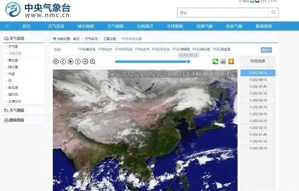
Task: Open the 台风海洋 navigation menu
Action: point(145,26)
